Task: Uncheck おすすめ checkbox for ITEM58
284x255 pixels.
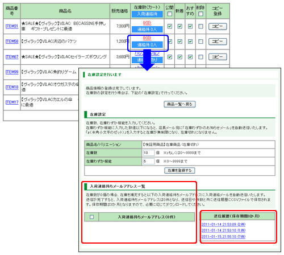Action: [x=190, y=42]
